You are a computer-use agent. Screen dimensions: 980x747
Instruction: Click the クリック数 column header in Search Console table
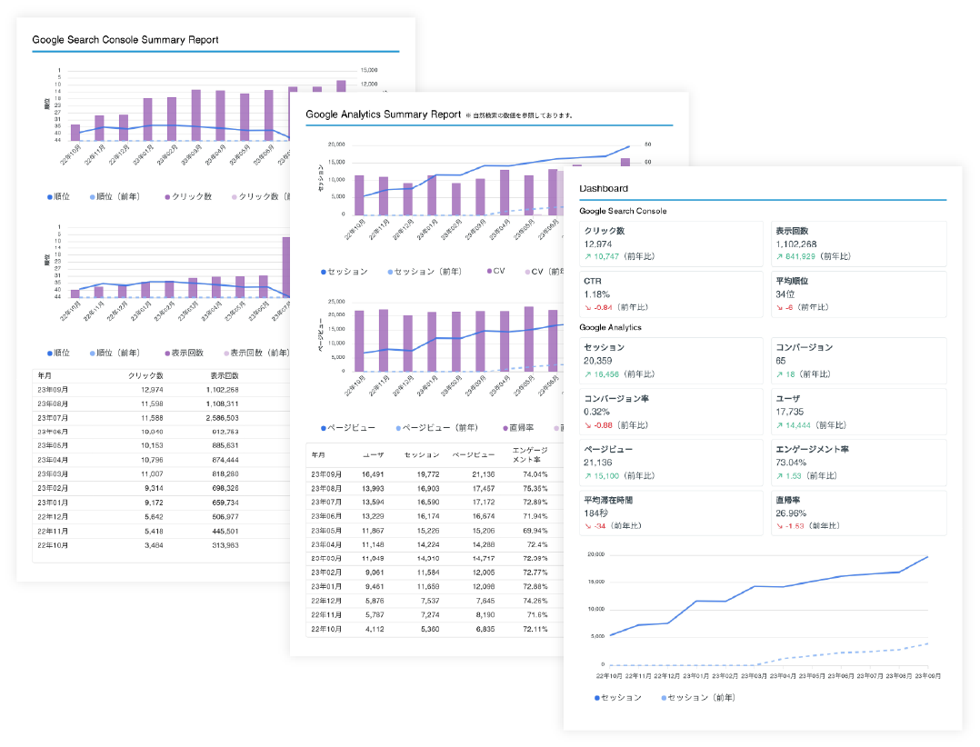point(145,376)
